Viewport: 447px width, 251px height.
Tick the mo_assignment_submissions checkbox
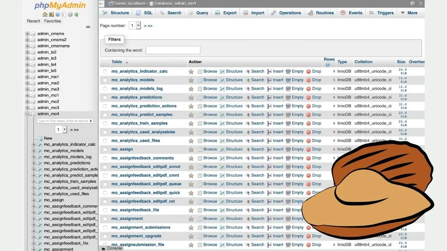point(105,228)
